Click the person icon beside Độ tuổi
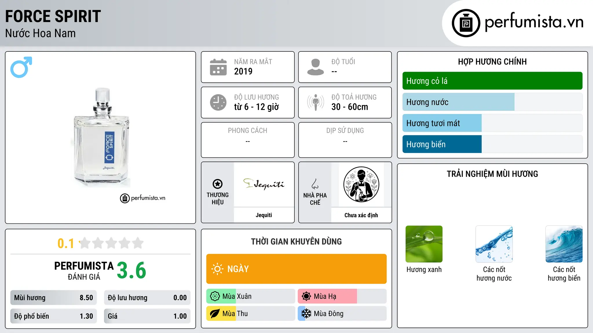The height and width of the screenshot is (333, 593). click(315, 67)
